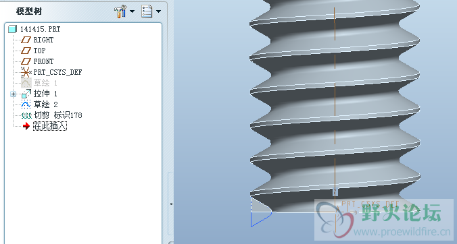The height and width of the screenshot is (244, 457).
Task: Select the 141415.PRT root part icon
Action: click(x=13, y=29)
